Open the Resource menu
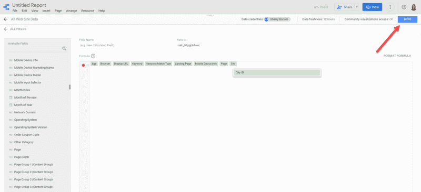This screenshot has width=421, height=192. 88,11
